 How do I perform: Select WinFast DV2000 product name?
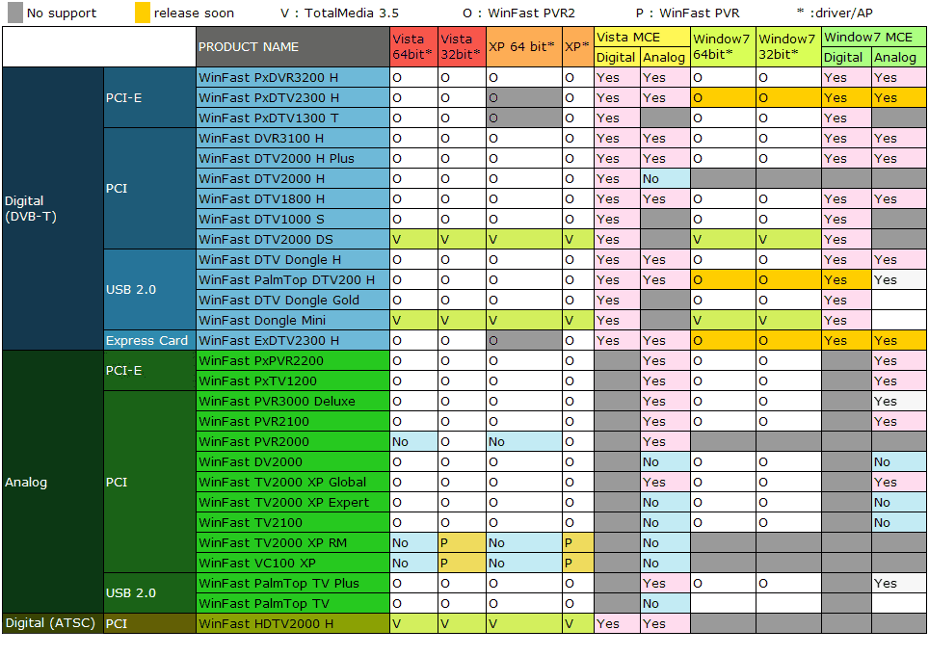(293, 461)
